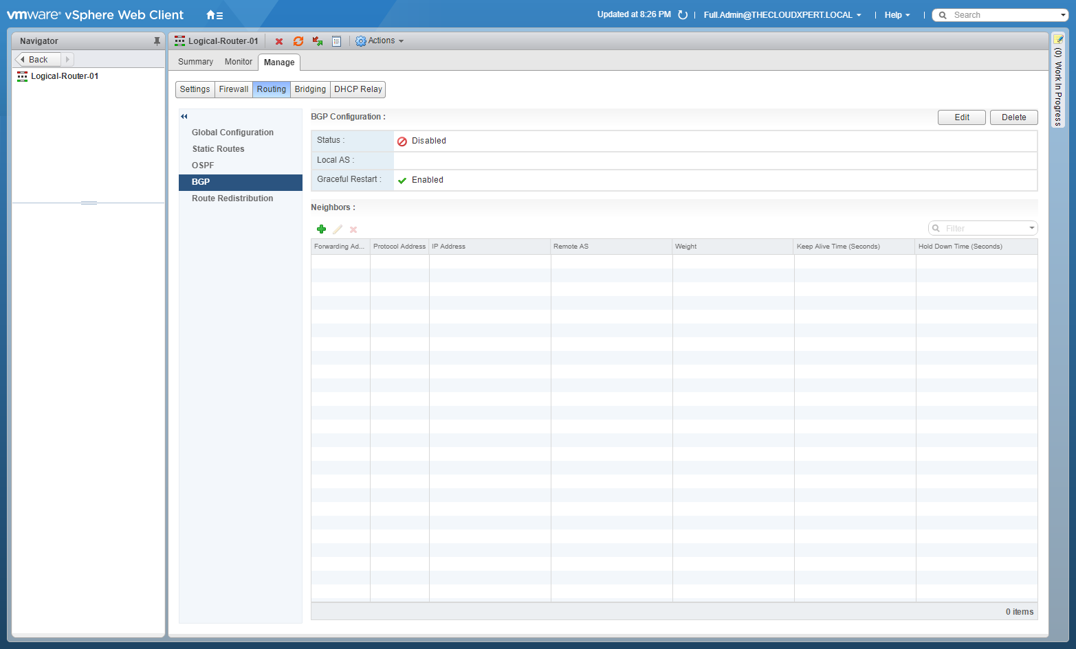Go Back in the Navigator
This screenshot has width=1076, height=649.
coord(38,60)
